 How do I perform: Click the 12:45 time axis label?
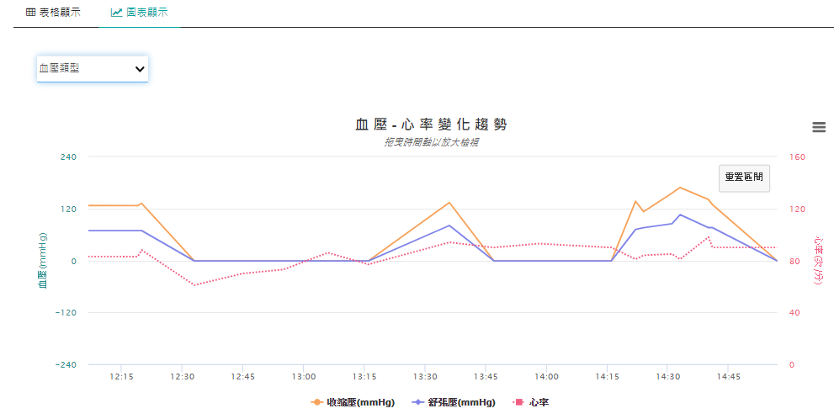click(x=242, y=376)
